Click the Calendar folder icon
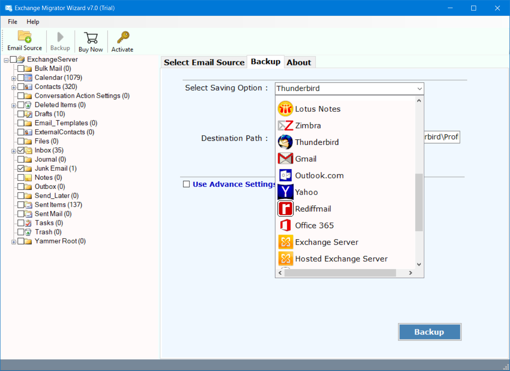This screenshot has height=371, width=510. (28, 78)
